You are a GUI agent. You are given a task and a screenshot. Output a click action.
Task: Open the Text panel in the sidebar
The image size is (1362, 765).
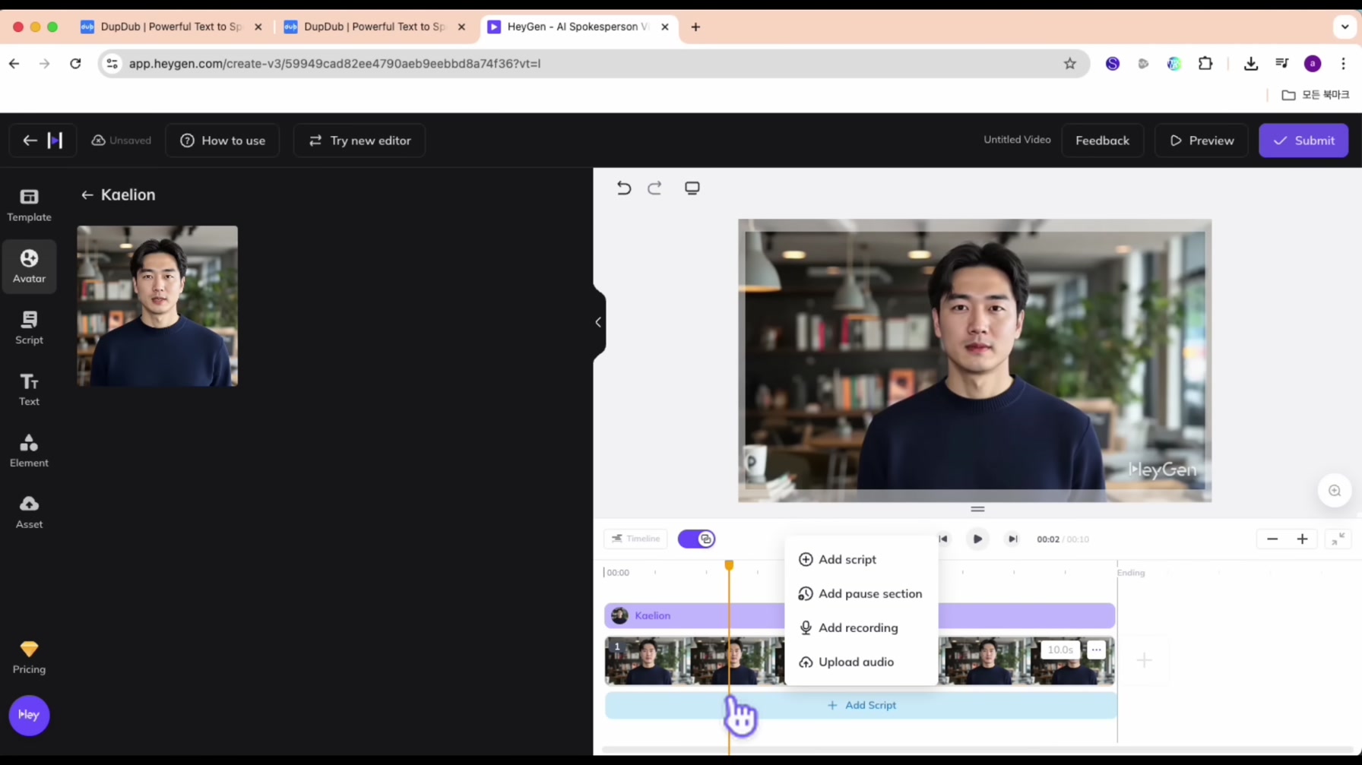coord(29,390)
